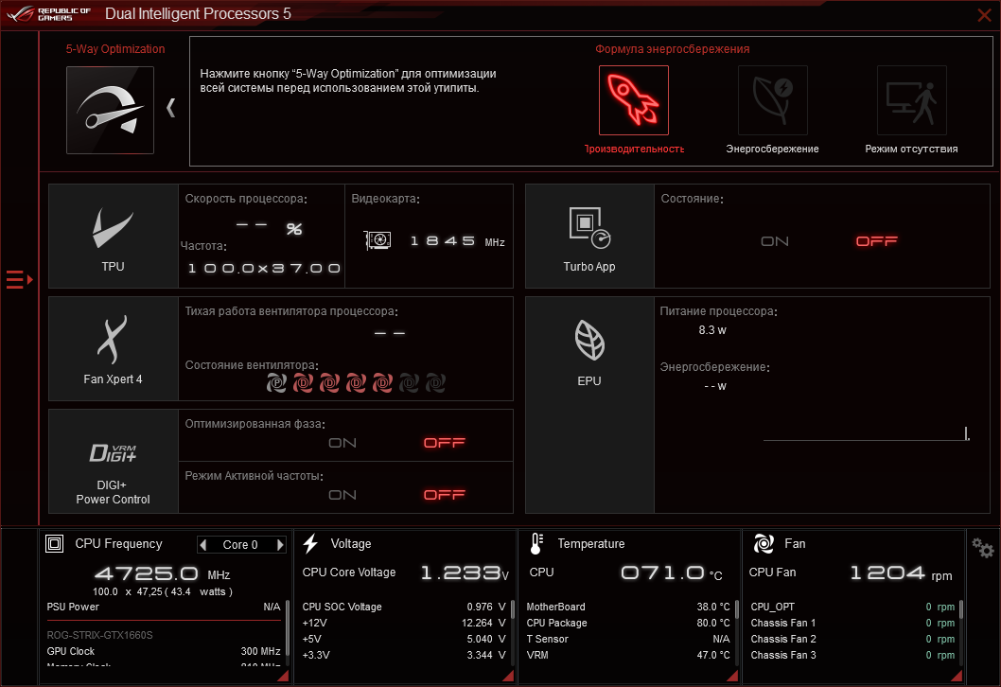This screenshot has height=687, width=1001.
Task: Click the CPU Package 80.0 °C row
Action: pos(628,623)
